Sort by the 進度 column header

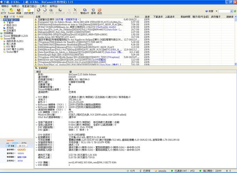[x=145, y=17]
